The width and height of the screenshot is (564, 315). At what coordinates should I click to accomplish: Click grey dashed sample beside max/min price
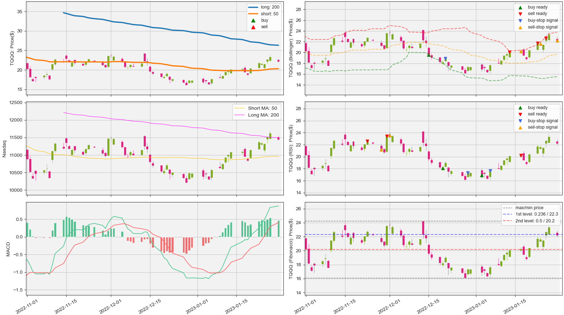(508, 208)
